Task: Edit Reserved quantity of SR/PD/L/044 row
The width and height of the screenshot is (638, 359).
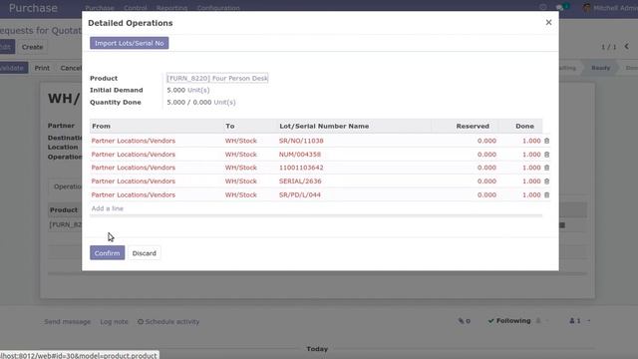Action: [x=486, y=195]
